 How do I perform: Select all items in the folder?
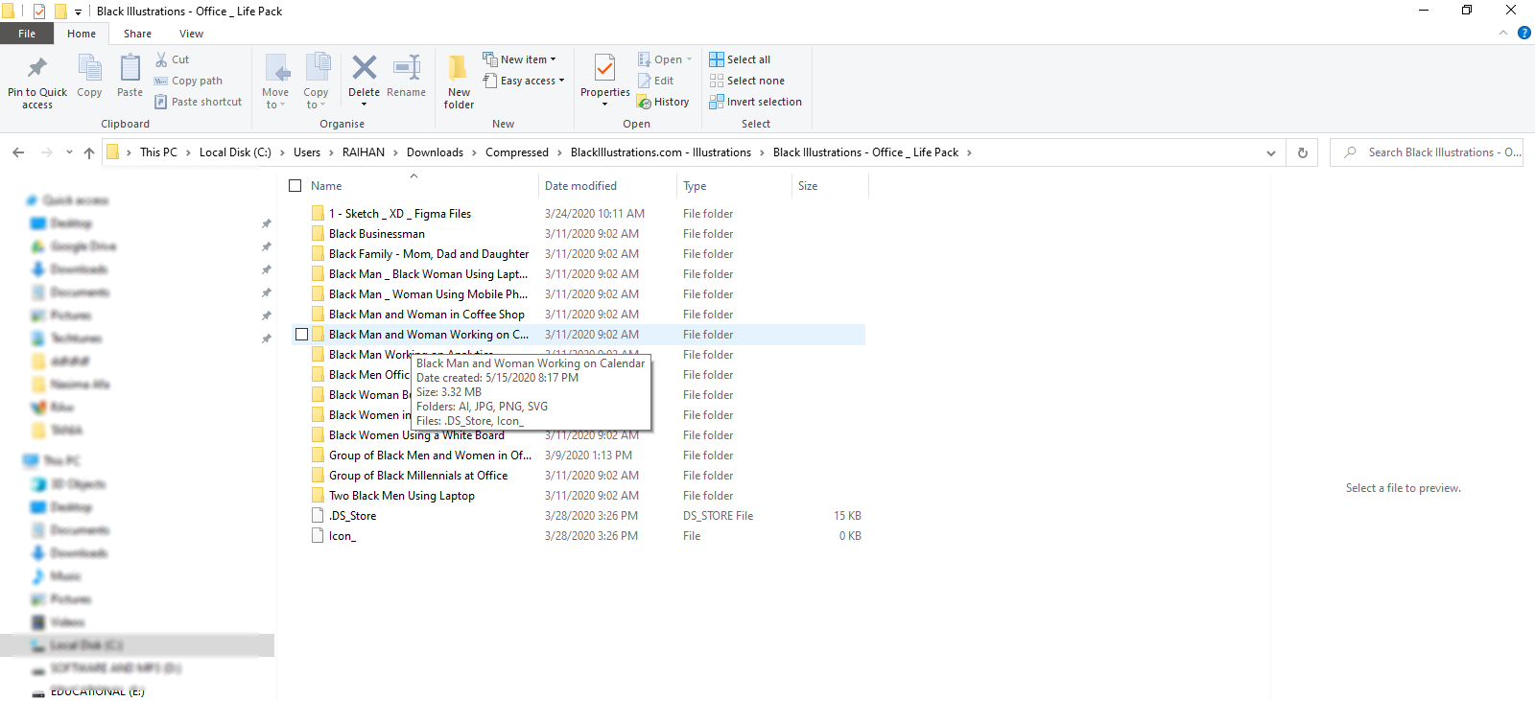click(x=740, y=59)
